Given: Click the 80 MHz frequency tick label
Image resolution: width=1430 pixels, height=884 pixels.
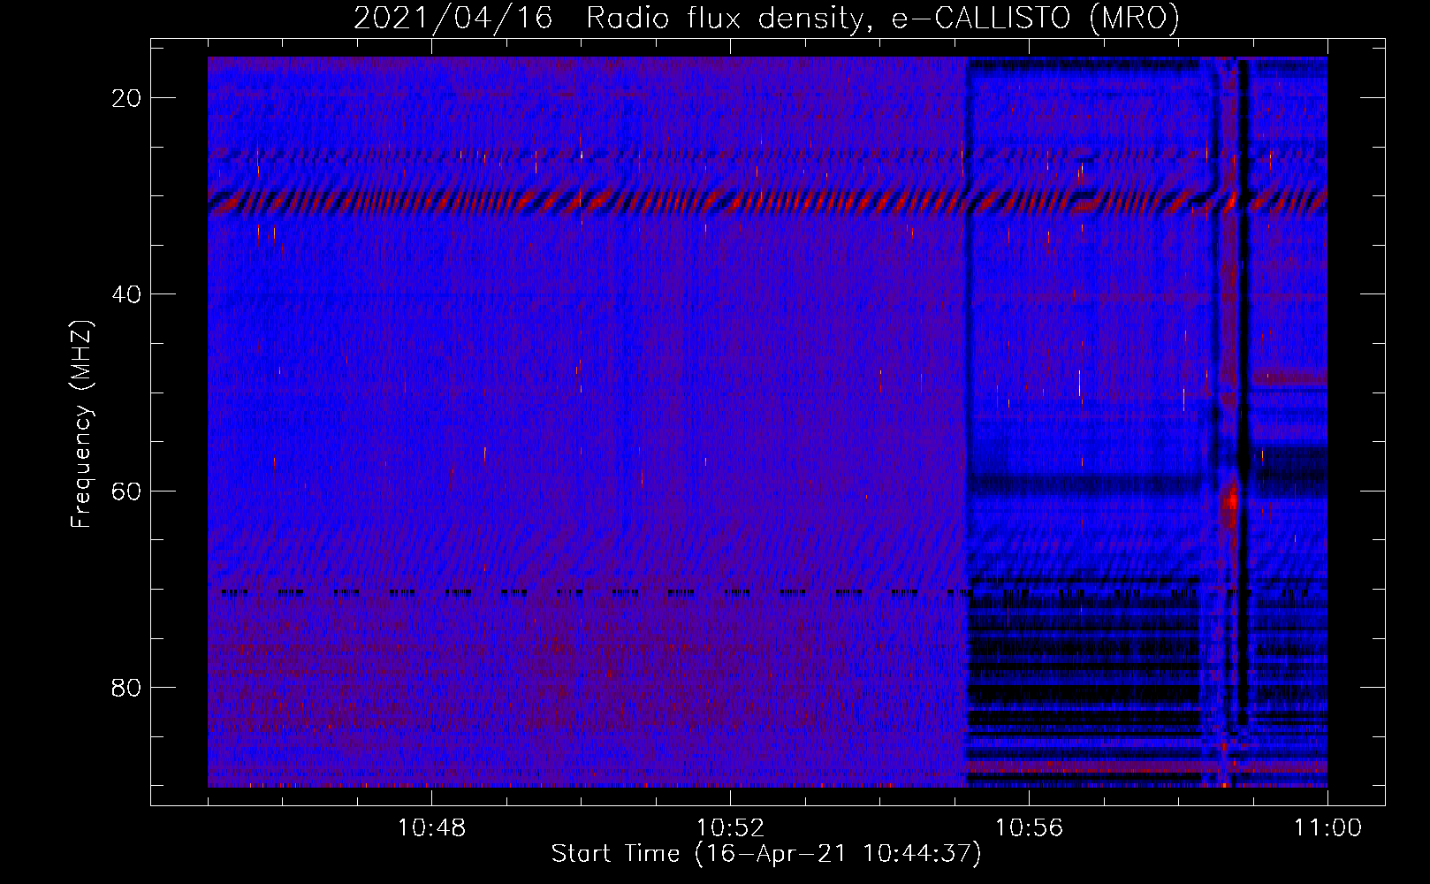Looking at the screenshot, I should pyautogui.click(x=126, y=687).
